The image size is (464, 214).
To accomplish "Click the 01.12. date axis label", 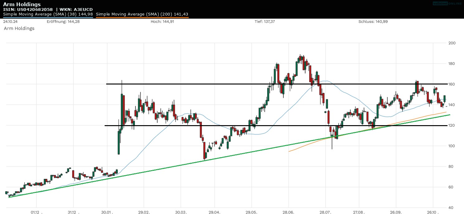I will pyautogui.click(x=36, y=212).
